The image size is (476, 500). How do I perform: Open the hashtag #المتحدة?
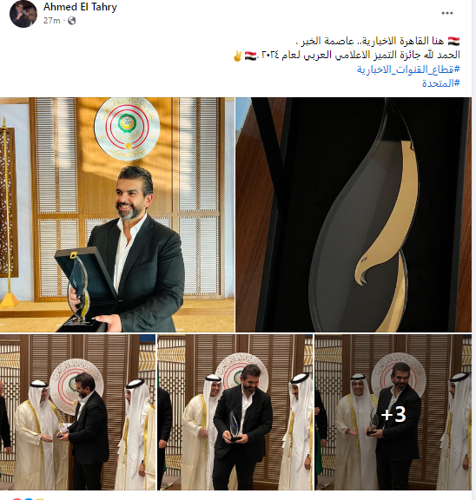[x=441, y=83]
